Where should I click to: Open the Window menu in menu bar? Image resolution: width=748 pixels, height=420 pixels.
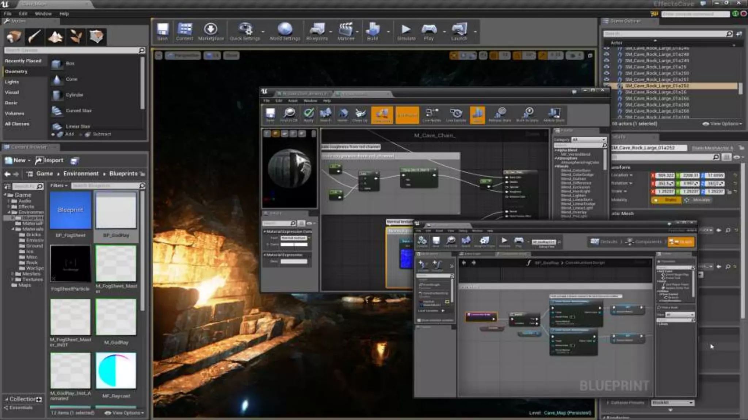(43, 13)
